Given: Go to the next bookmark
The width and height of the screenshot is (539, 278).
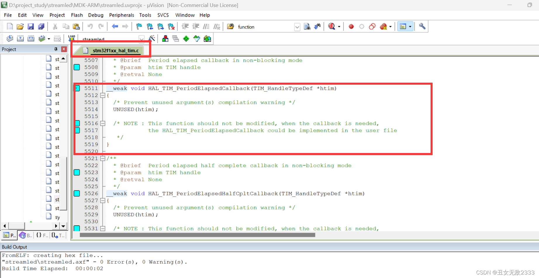Looking at the screenshot, I should point(160,27).
